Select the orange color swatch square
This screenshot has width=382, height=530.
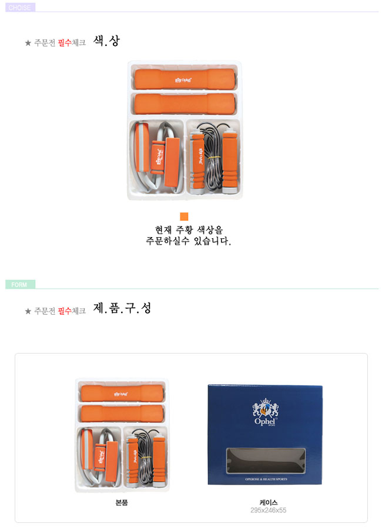tap(184, 216)
